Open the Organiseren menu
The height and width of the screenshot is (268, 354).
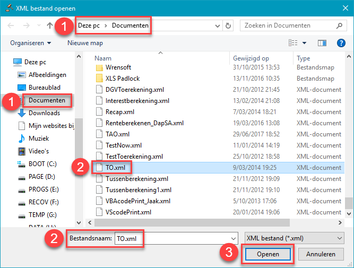(x=30, y=43)
